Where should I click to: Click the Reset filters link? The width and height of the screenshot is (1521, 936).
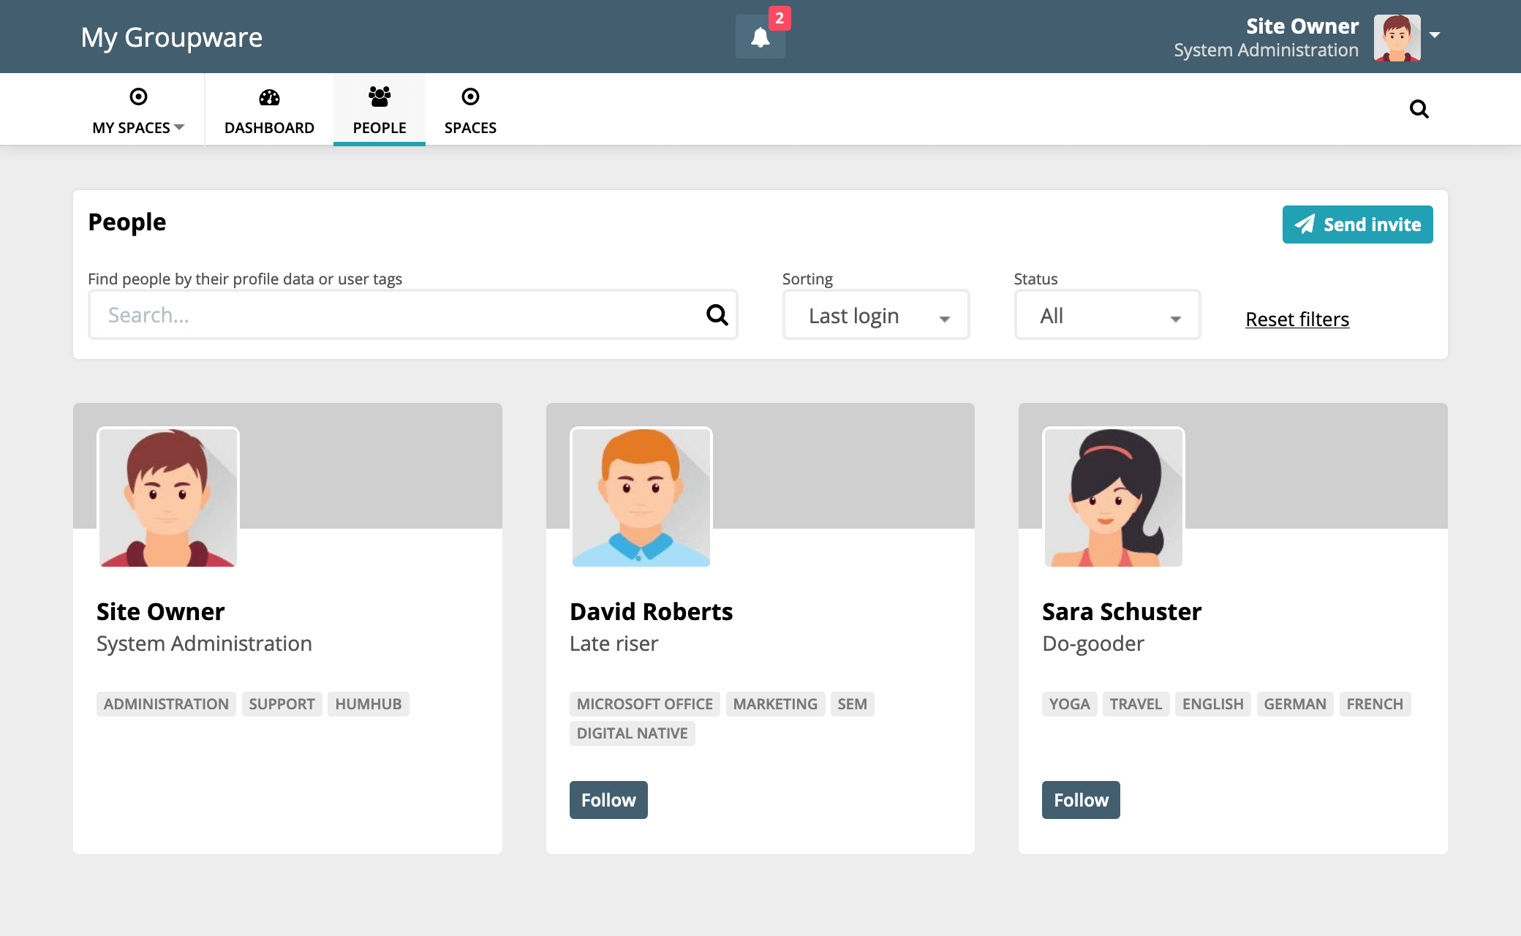pos(1297,320)
